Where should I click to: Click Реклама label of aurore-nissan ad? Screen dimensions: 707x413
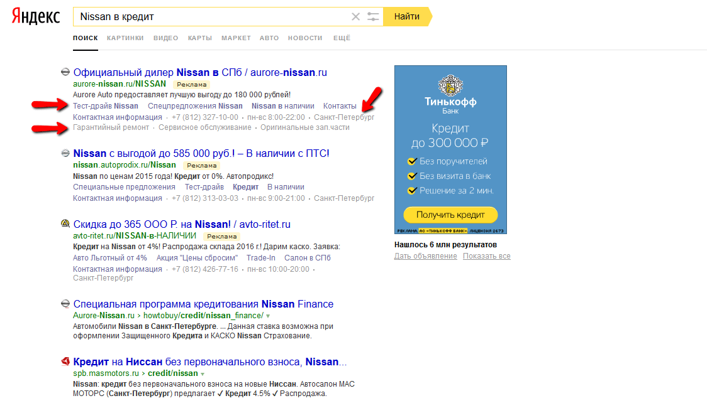tap(192, 85)
